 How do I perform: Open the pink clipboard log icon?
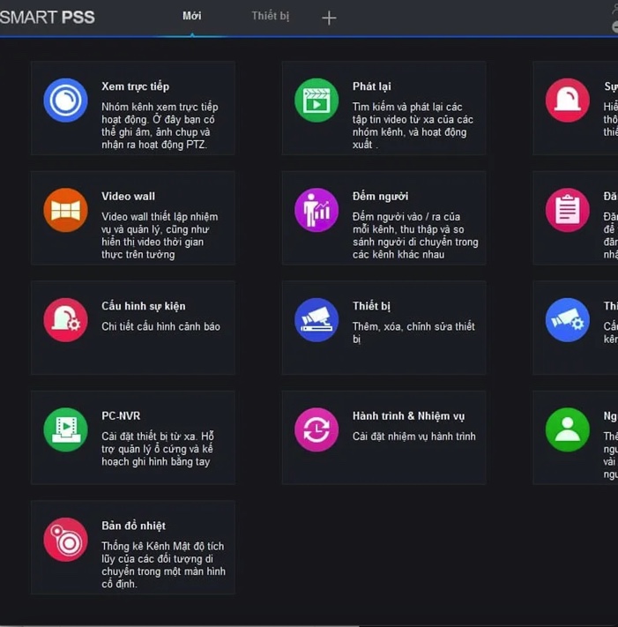(568, 210)
